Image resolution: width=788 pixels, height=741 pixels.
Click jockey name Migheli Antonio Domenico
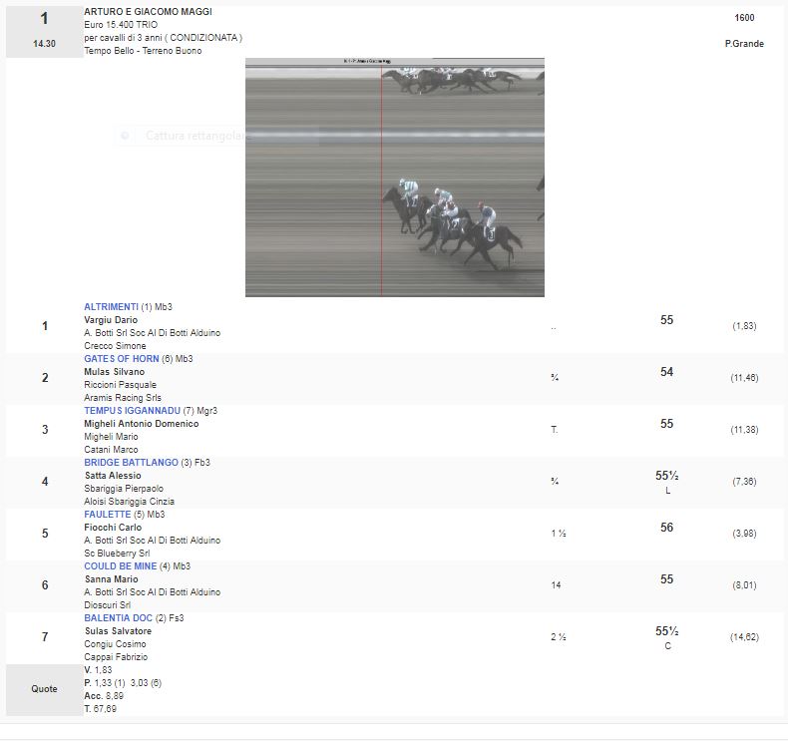click(x=141, y=424)
